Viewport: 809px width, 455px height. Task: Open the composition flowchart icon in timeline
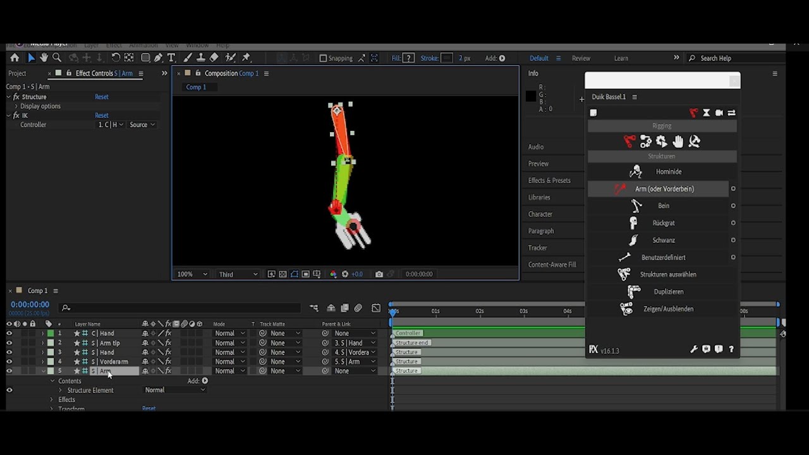pyautogui.click(x=314, y=308)
